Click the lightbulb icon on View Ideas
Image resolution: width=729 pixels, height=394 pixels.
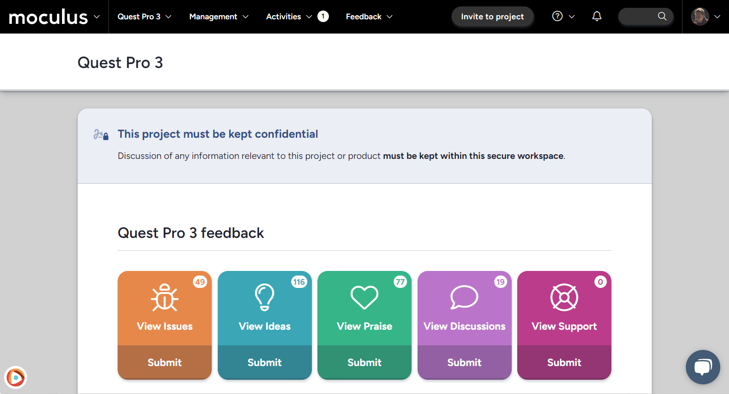coord(265,298)
